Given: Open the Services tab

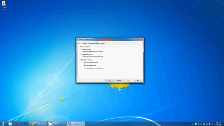Looking at the screenshot, I should click(91, 43).
